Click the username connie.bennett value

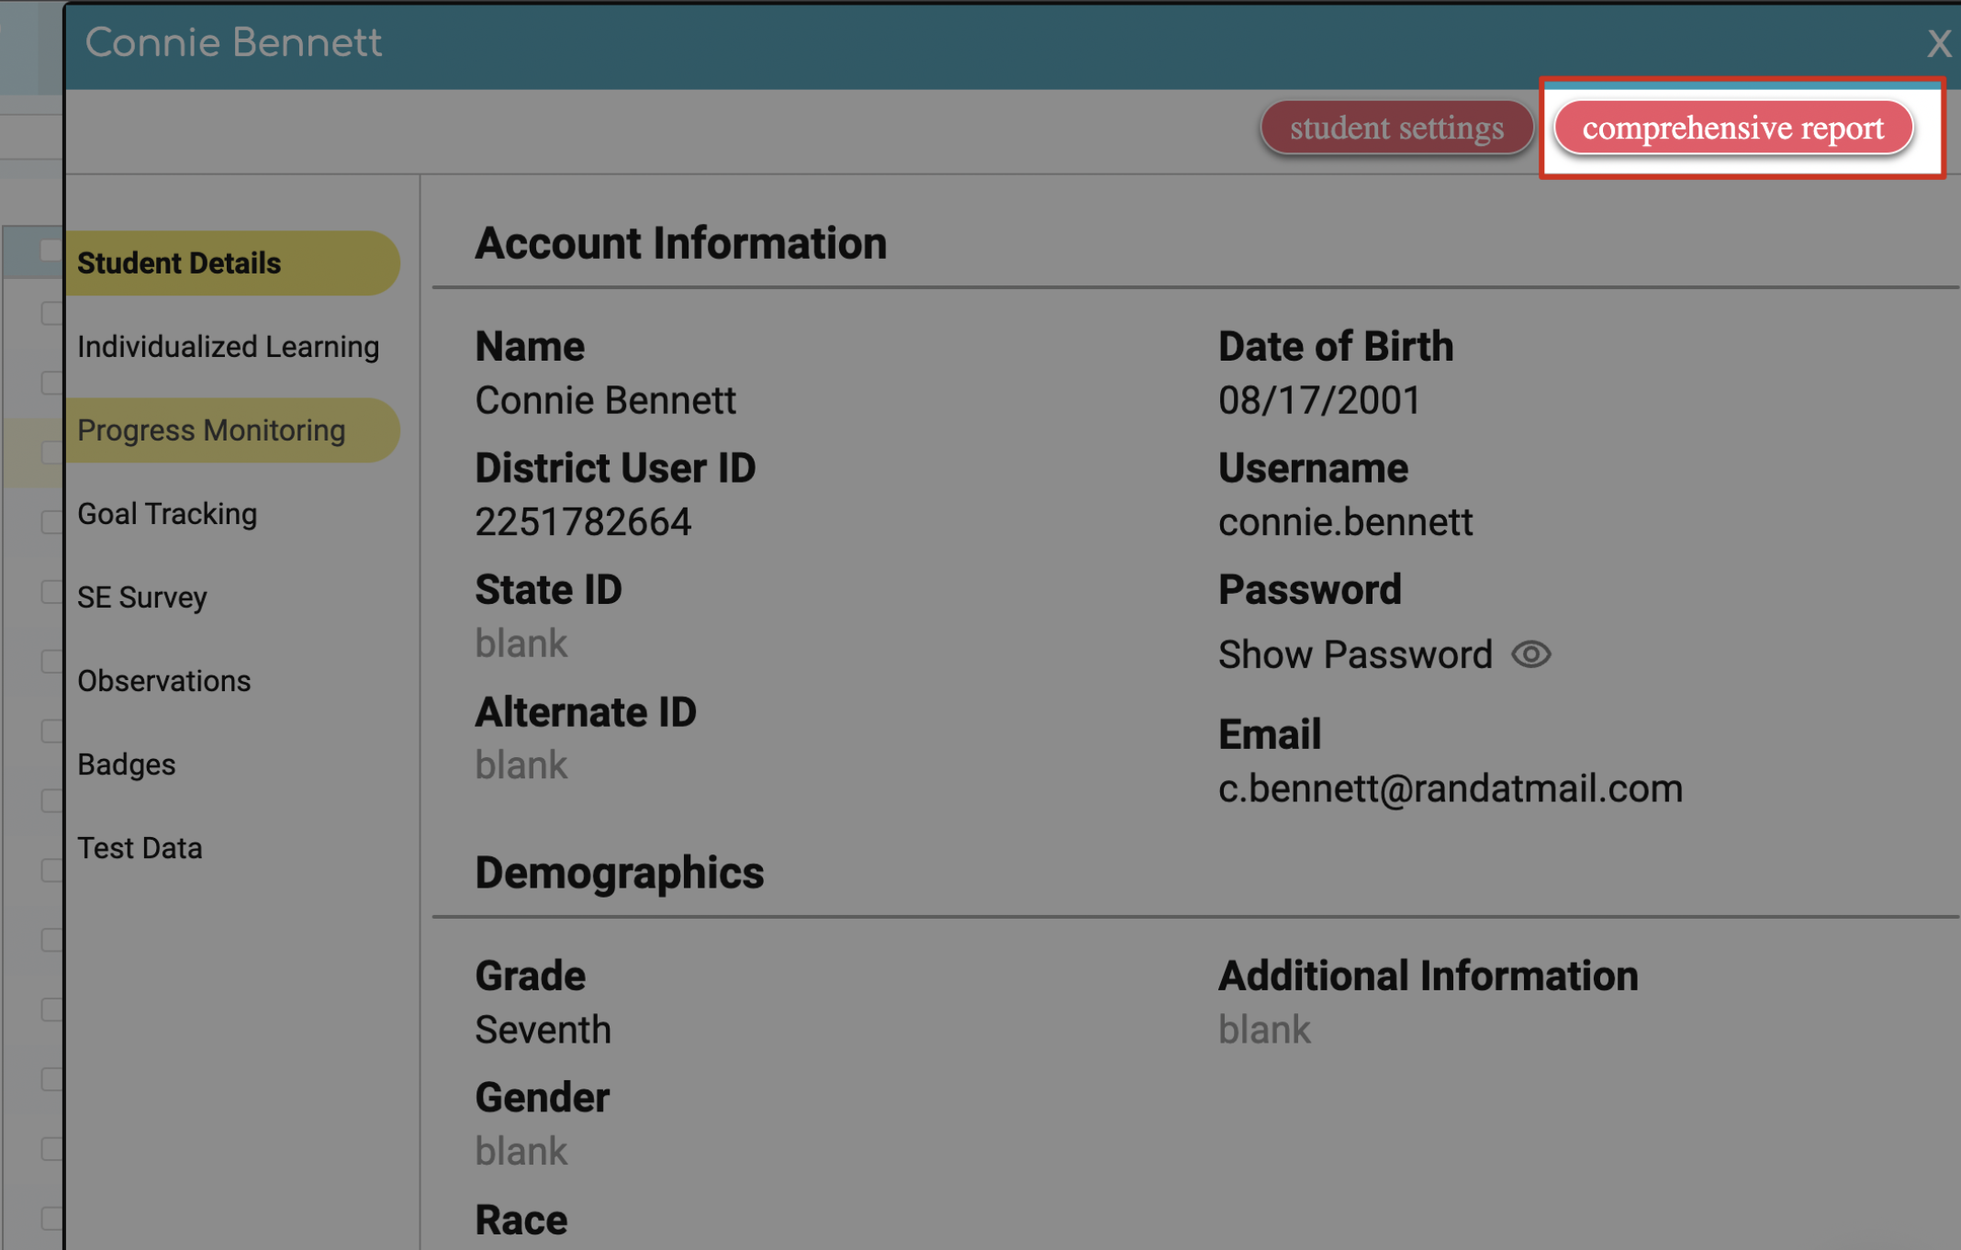click(1345, 522)
